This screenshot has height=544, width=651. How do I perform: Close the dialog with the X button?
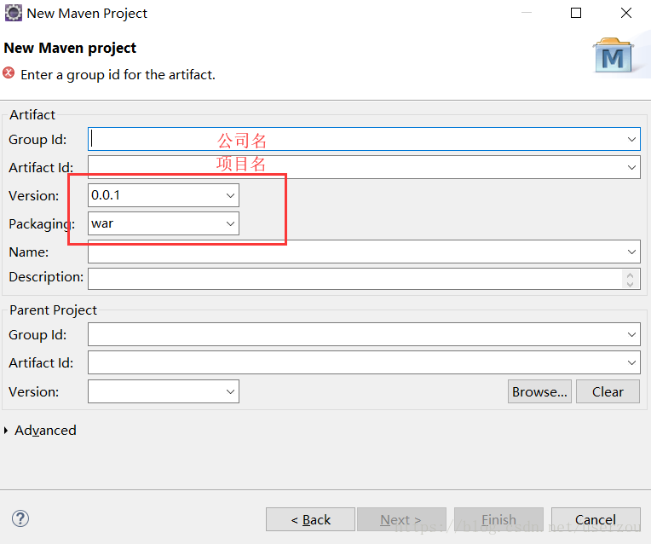pyautogui.click(x=626, y=13)
